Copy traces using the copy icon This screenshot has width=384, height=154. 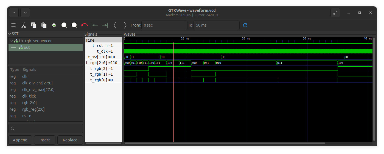tap(34, 25)
